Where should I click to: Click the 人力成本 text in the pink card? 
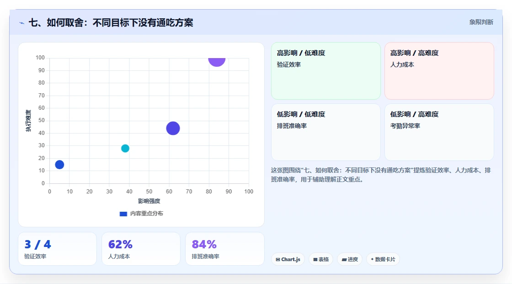pyautogui.click(x=402, y=64)
